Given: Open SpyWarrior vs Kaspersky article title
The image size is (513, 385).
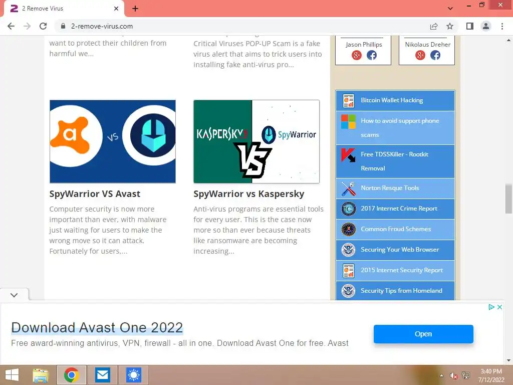Looking at the screenshot, I should (248, 194).
